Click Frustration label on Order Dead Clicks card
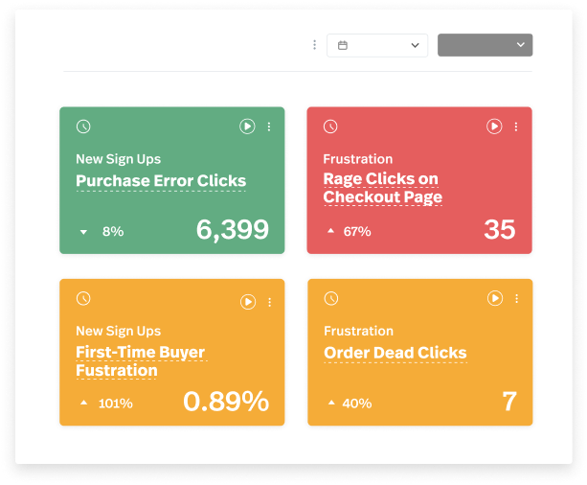The image size is (587, 485). tap(359, 331)
